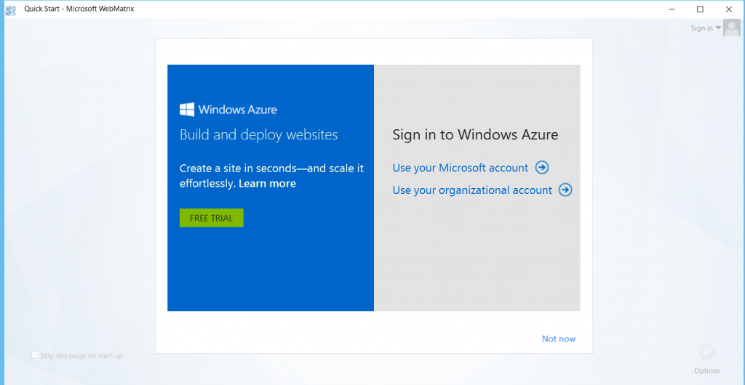Click the FREE TRIAL button
745x385 pixels.
[x=212, y=218]
